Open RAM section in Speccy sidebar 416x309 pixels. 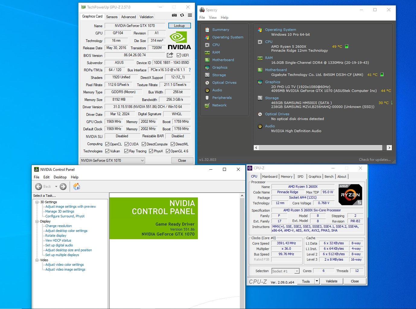point(216,52)
